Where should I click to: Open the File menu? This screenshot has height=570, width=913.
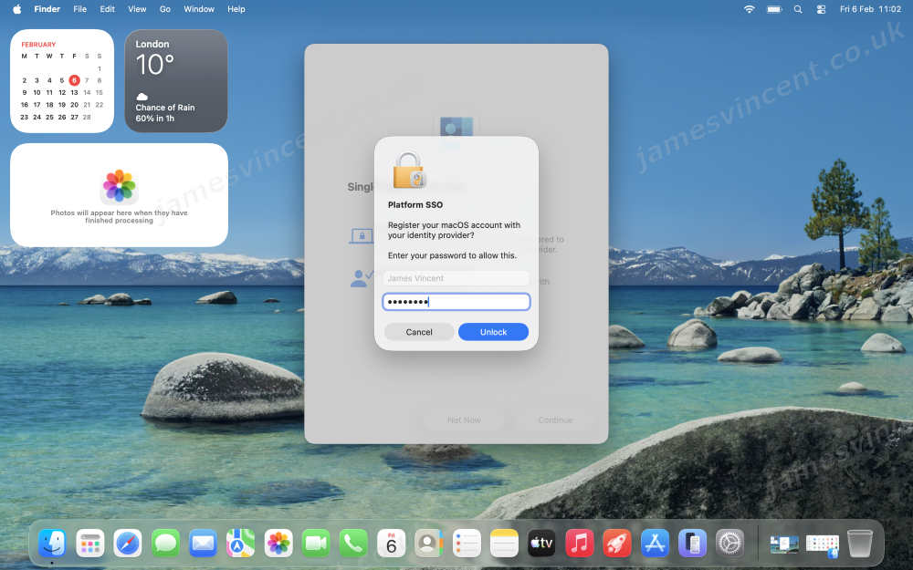tap(80, 9)
